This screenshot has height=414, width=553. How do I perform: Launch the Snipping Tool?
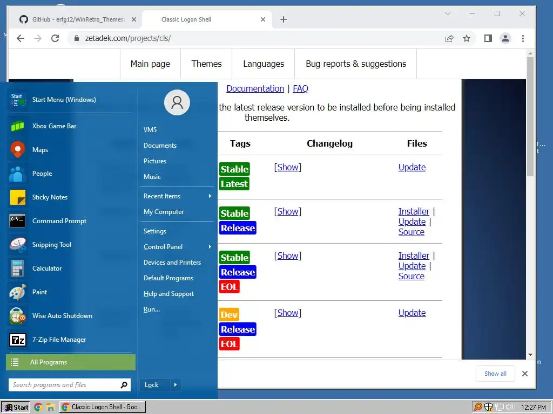pos(70,245)
